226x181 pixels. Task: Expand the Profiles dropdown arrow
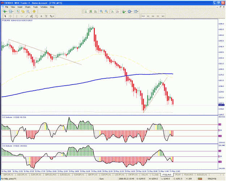tap(13, 12)
